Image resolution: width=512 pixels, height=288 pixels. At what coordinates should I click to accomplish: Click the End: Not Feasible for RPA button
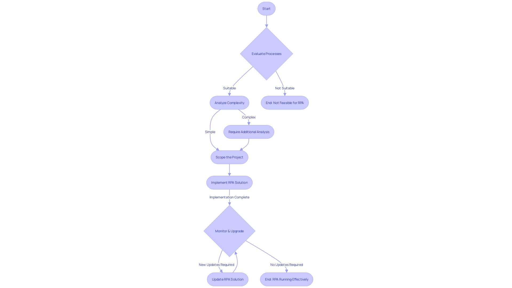(x=285, y=102)
